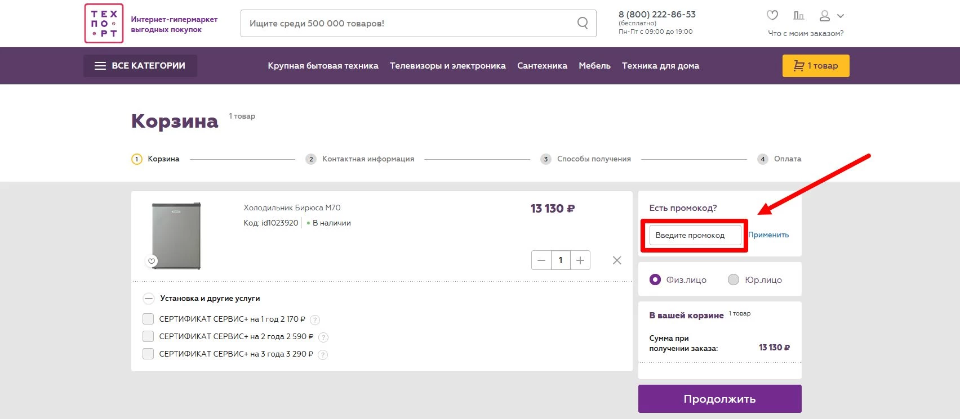Show help for 2 года certificate
960x419 pixels.
pos(323,337)
